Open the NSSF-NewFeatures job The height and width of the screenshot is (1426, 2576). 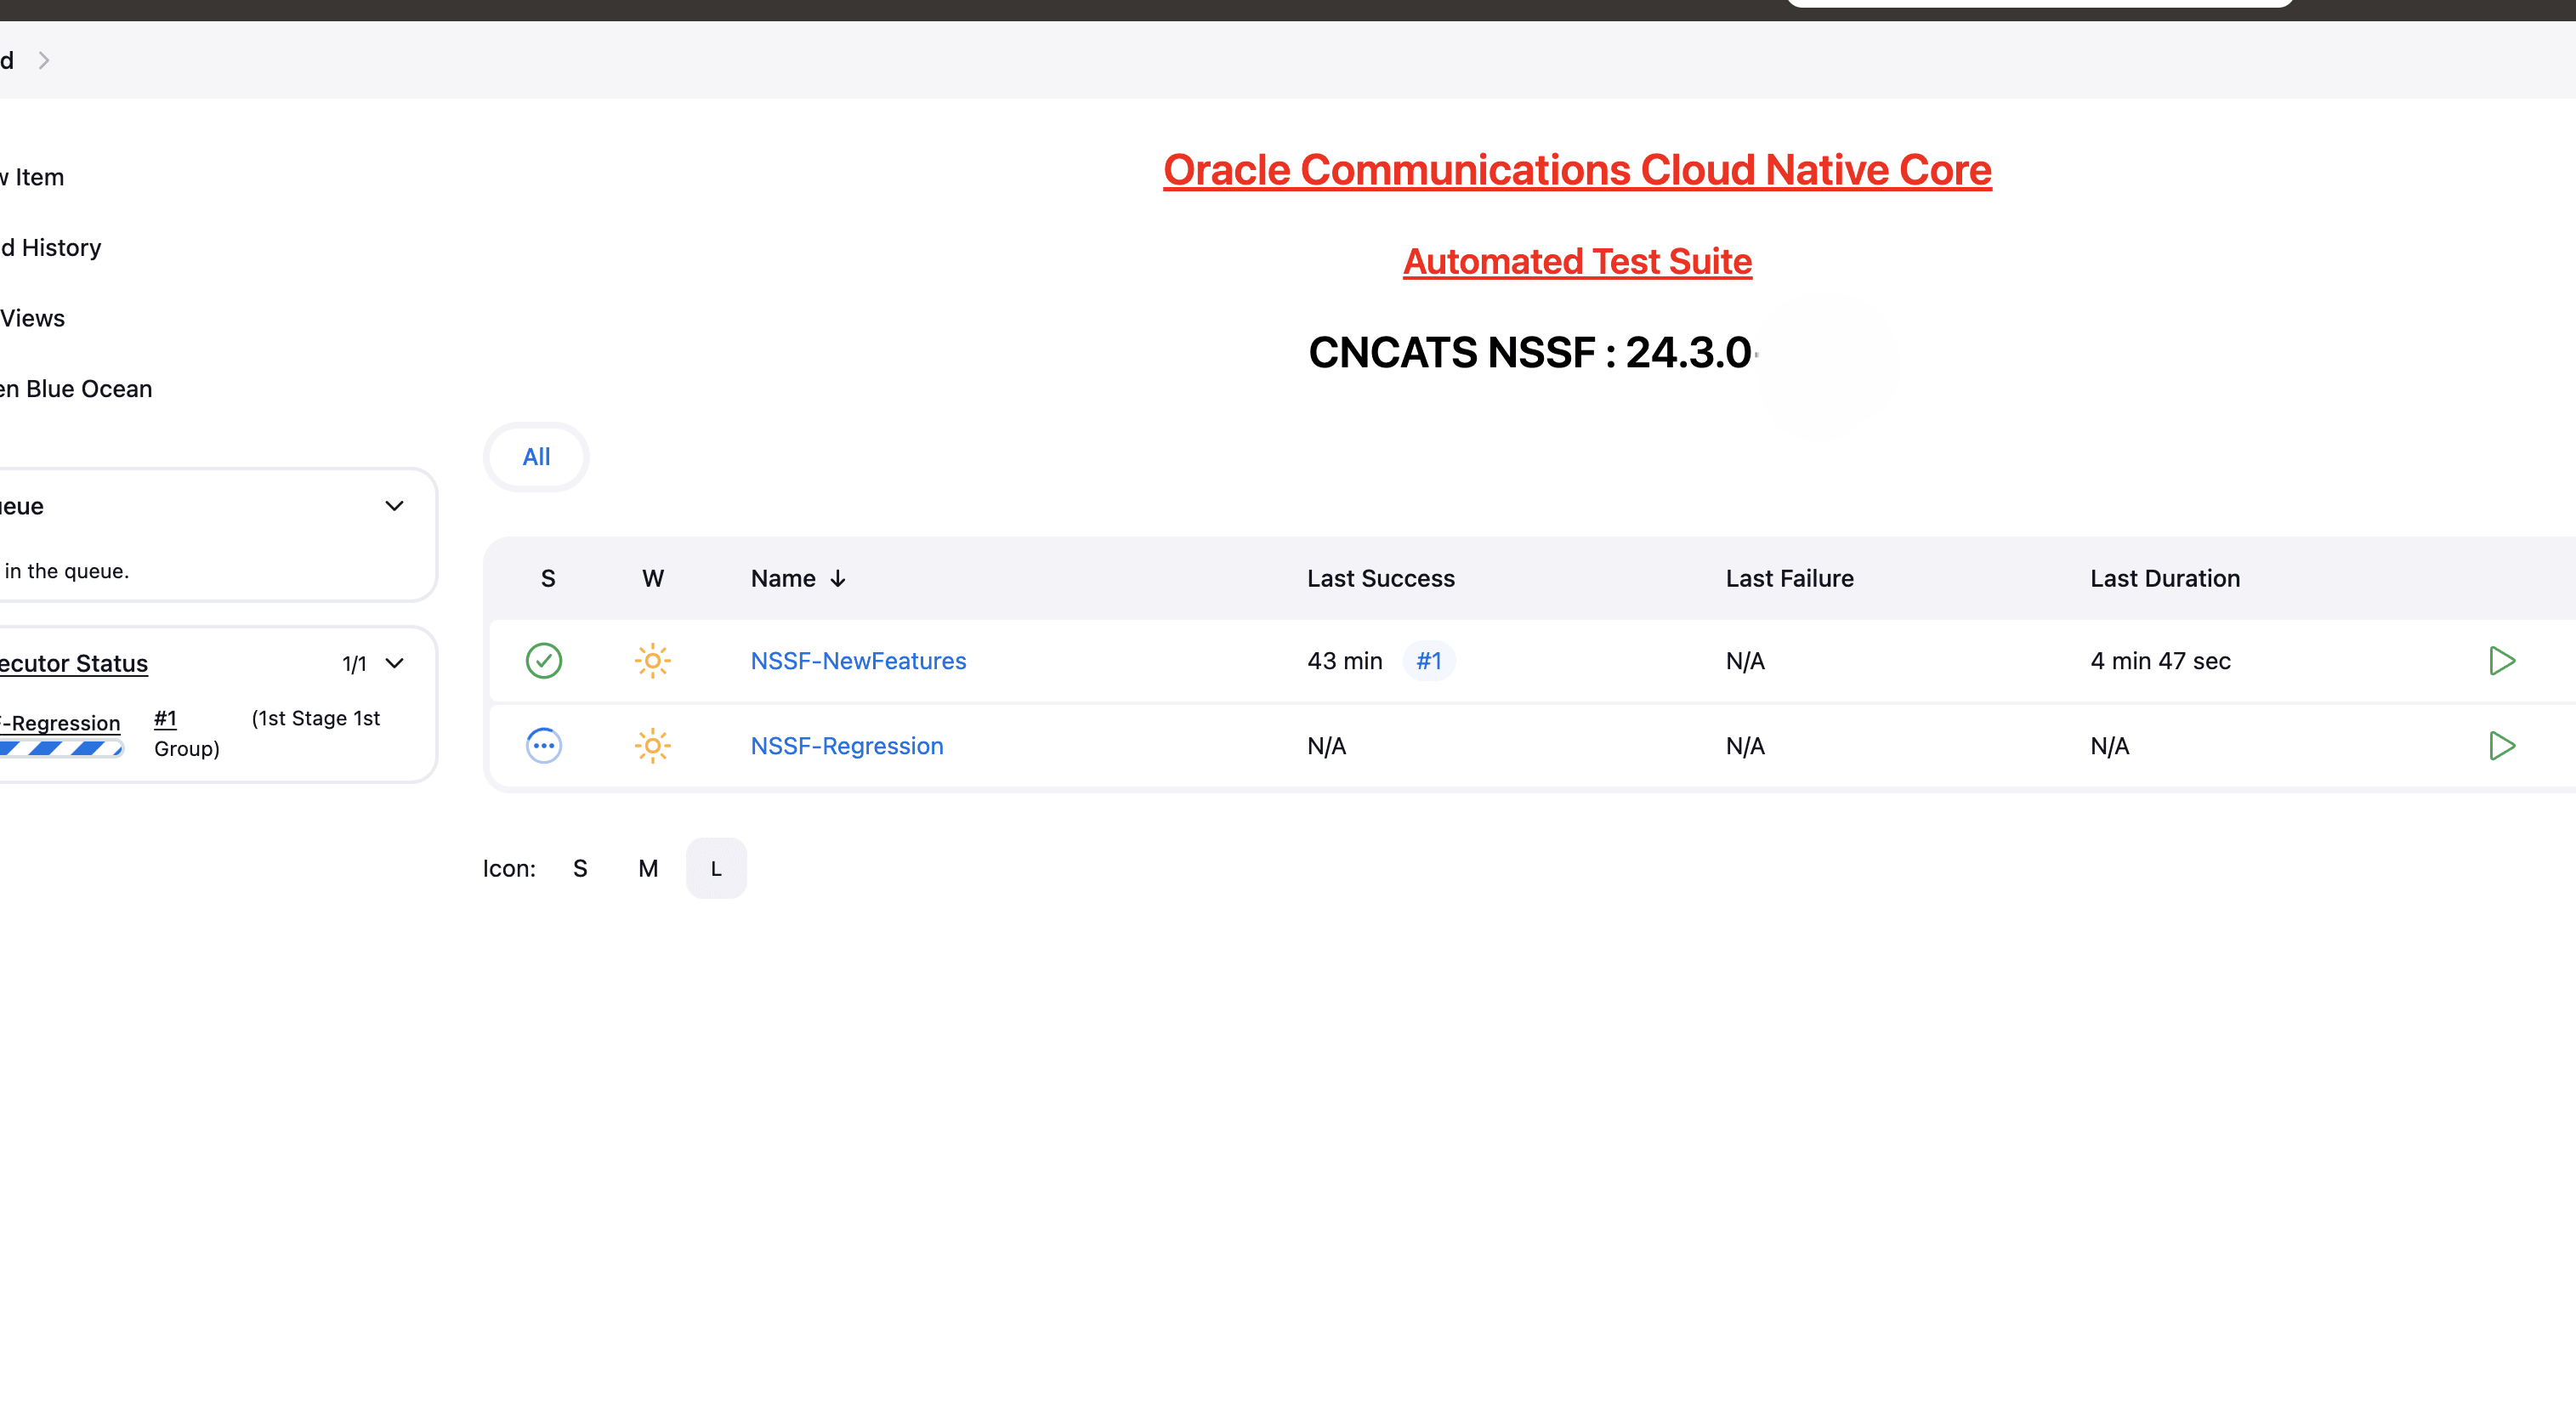(x=858, y=660)
